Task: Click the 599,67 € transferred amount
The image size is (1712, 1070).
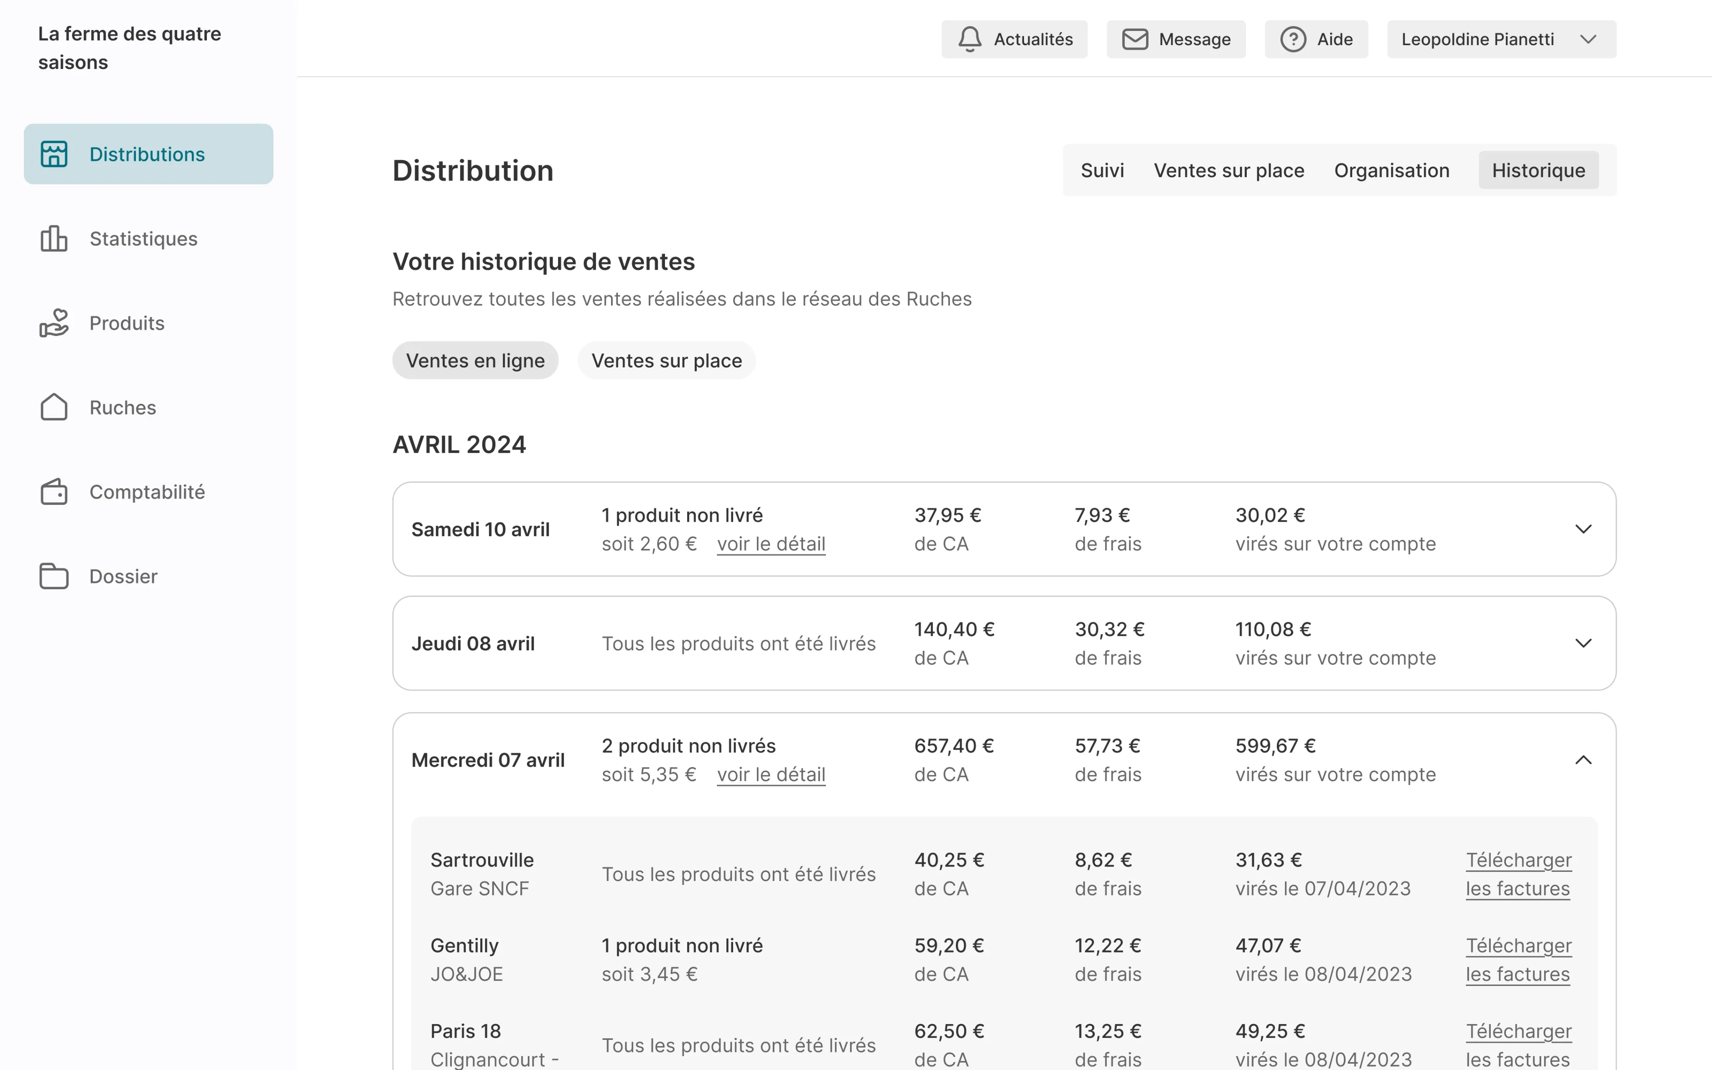Action: pyautogui.click(x=1275, y=746)
